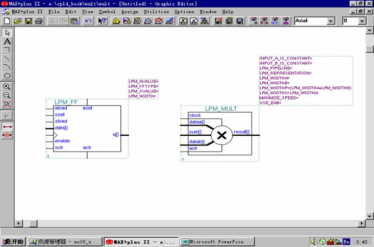This screenshot has width=374, height=247.
Task: Select the LPM_FF symbol title
Action: tap(66, 102)
